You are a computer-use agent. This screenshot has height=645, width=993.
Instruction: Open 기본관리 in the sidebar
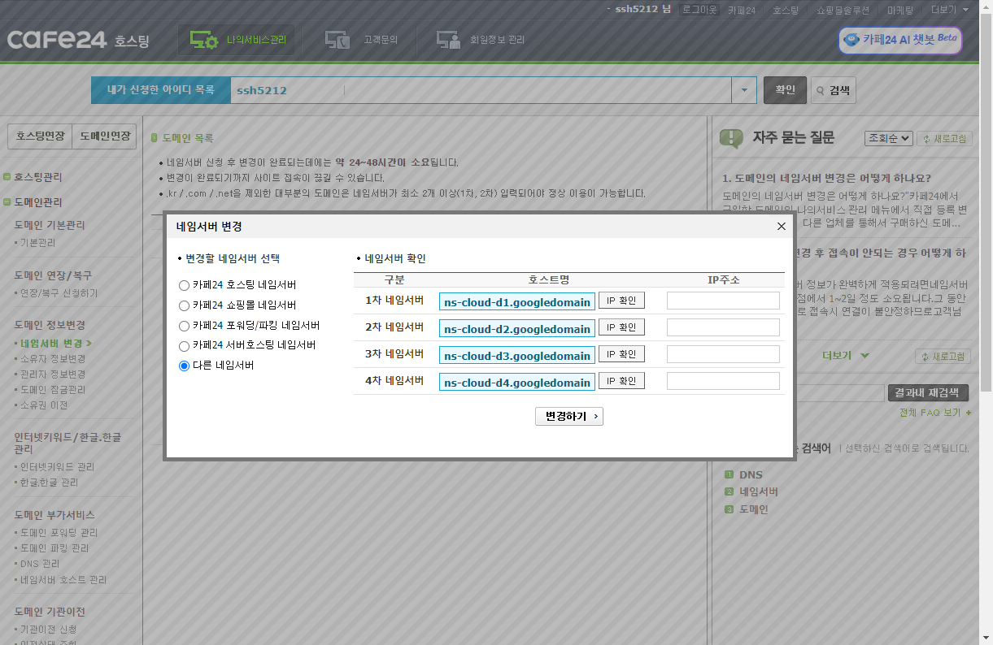(x=37, y=243)
